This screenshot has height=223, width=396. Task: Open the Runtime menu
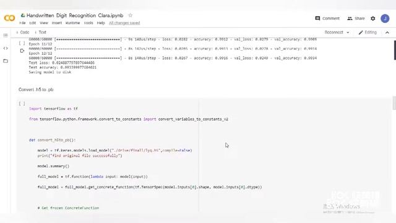(x=73, y=23)
